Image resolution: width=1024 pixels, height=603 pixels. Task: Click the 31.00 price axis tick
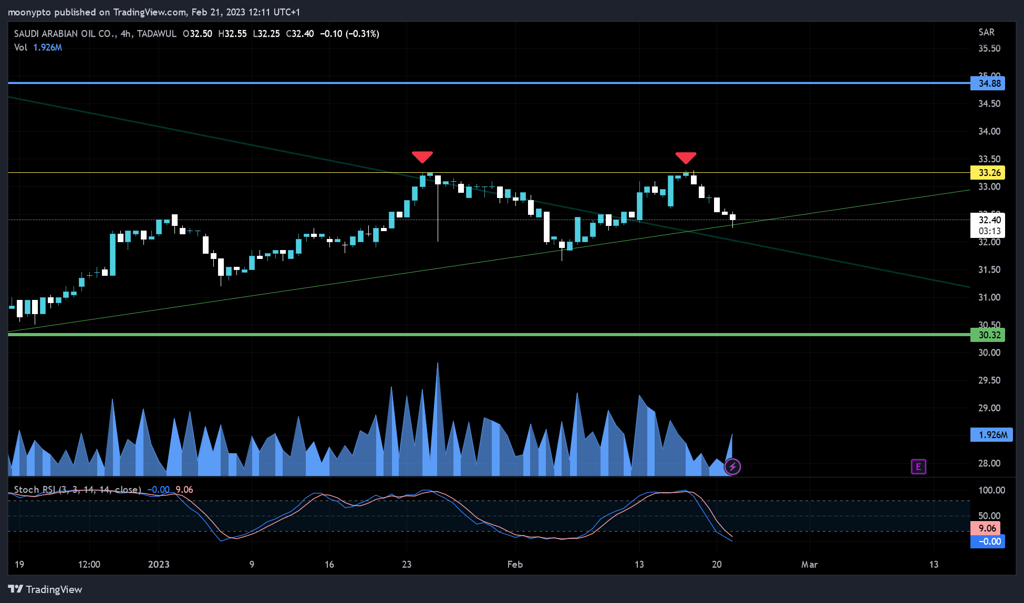989,297
